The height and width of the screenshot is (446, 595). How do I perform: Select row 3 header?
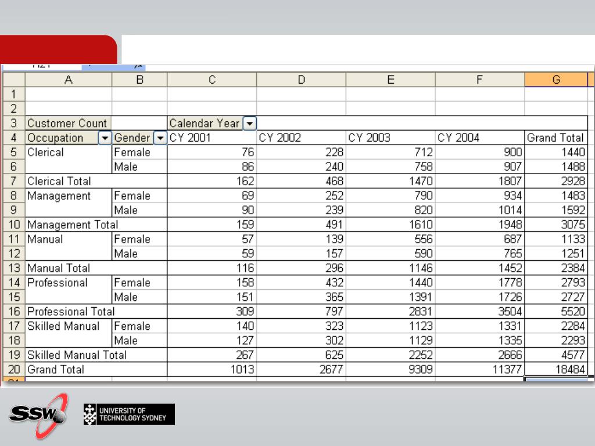click(x=14, y=123)
